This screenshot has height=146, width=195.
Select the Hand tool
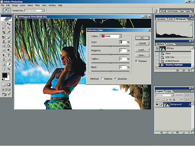click(x=4, y=69)
